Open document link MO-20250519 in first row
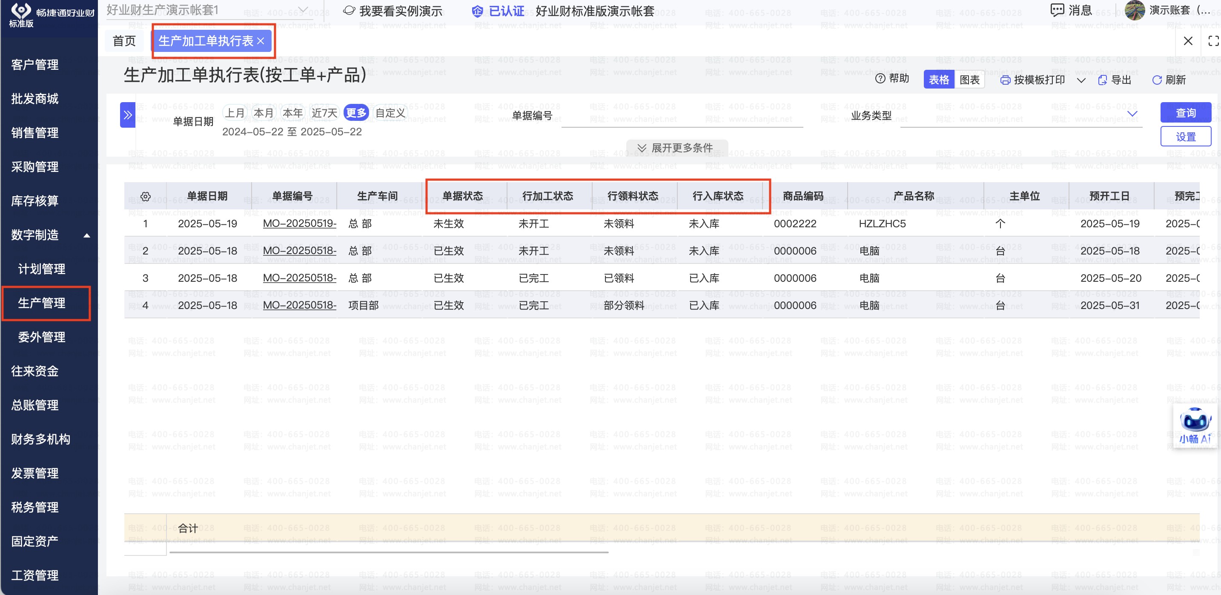The height and width of the screenshot is (595, 1221). (299, 223)
